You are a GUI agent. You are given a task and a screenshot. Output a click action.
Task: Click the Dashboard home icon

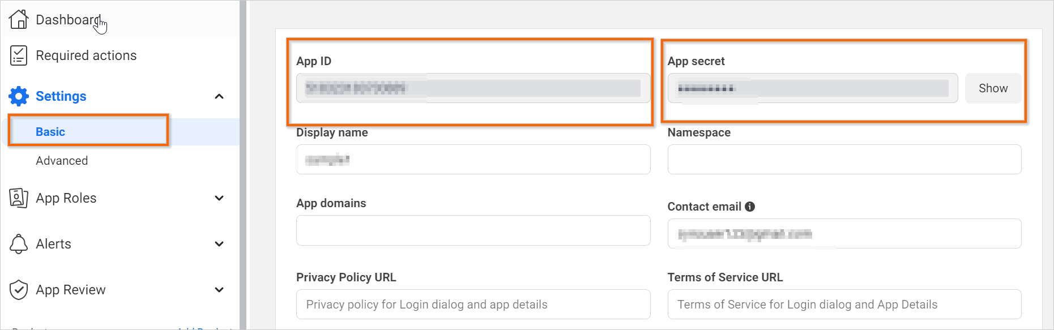[x=19, y=19]
